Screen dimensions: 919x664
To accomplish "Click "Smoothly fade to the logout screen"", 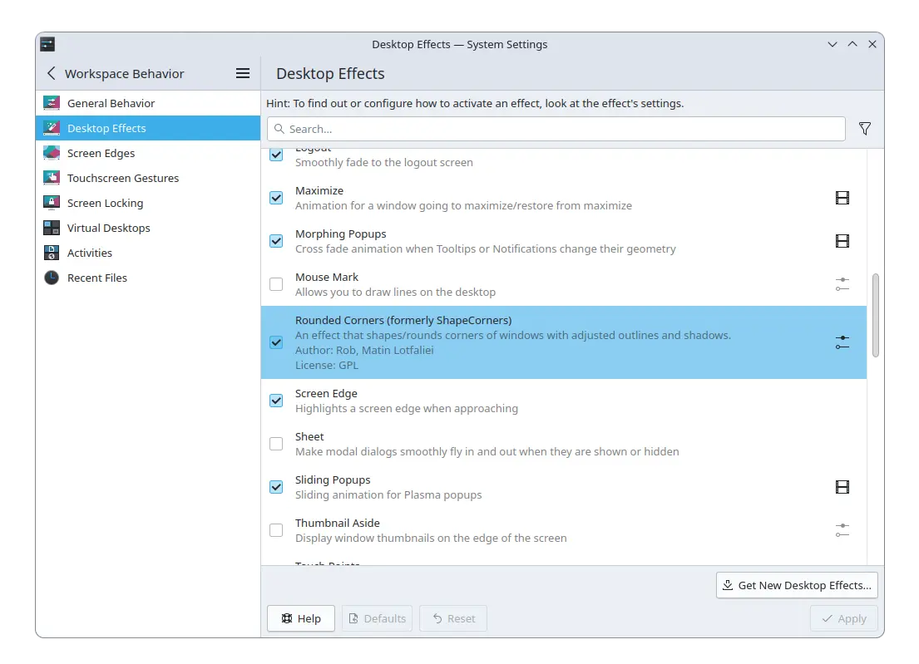I will 384,162.
